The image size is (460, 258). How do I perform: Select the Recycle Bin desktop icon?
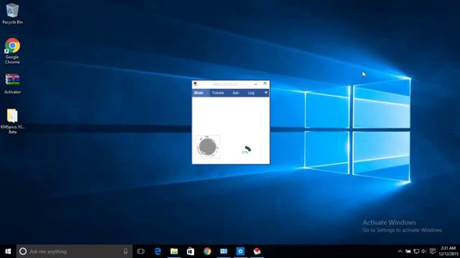(x=12, y=14)
